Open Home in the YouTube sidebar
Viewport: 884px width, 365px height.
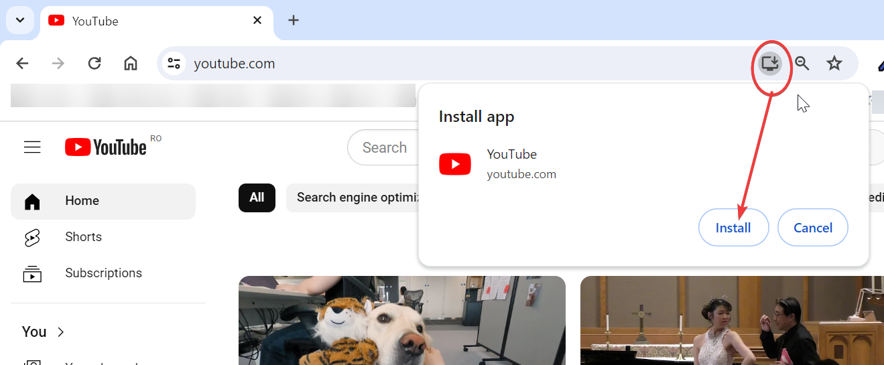(x=103, y=201)
